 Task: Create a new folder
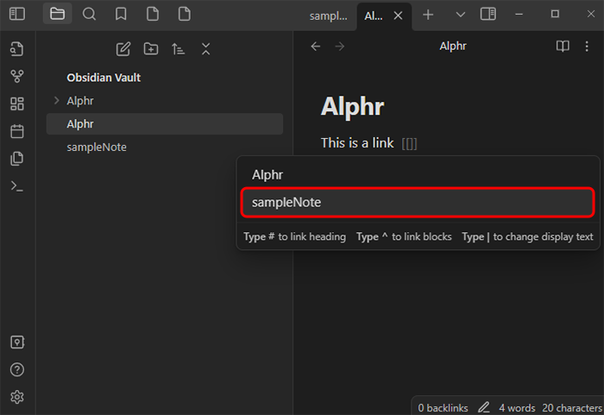[x=151, y=49]
